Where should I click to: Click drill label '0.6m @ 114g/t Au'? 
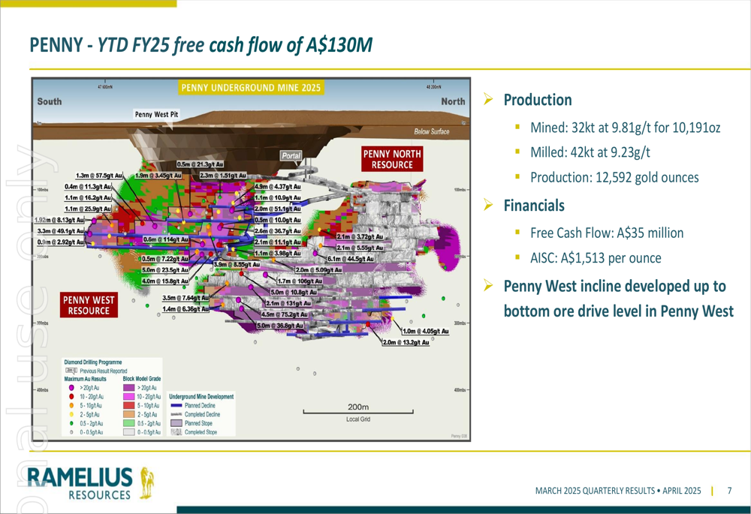(x=166, y=239)
